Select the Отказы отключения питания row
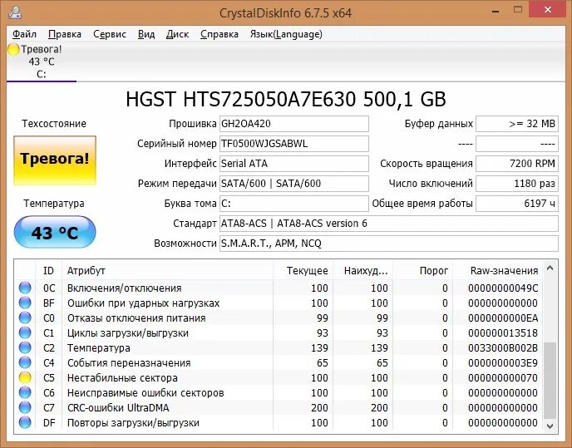572x448 pixels. tap(279, 318)
